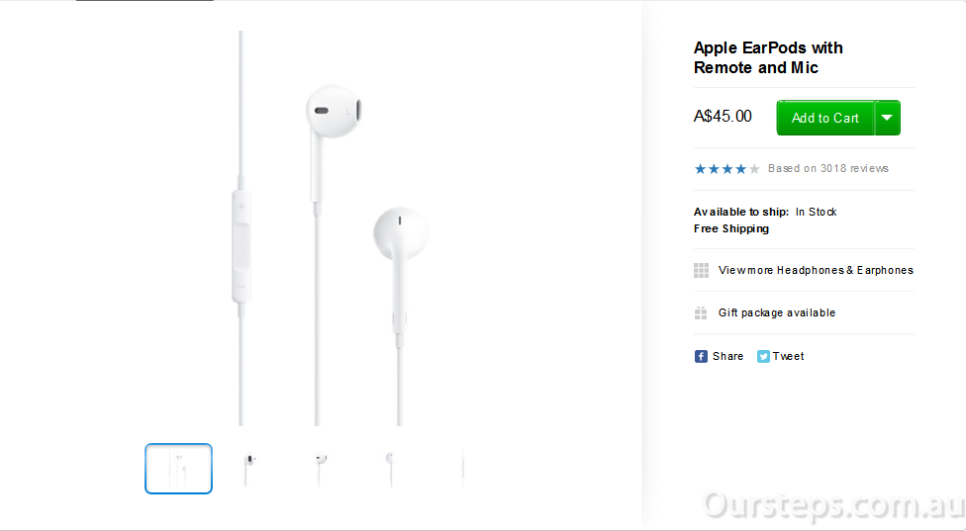The width and height of the screenshot is (966, 531).
Task: Click the Twitter bird icon
Action: (x=763, y=356)
